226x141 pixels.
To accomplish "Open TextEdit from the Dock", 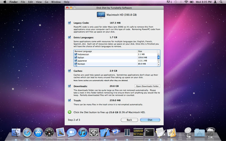I will pyautogui.click(x=160, y=132).
